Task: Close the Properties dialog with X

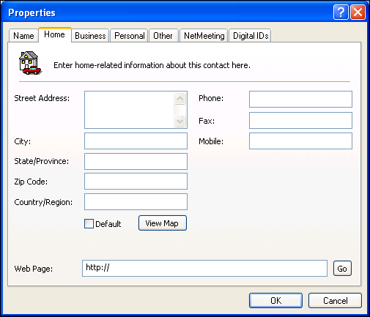Action: 358,12
